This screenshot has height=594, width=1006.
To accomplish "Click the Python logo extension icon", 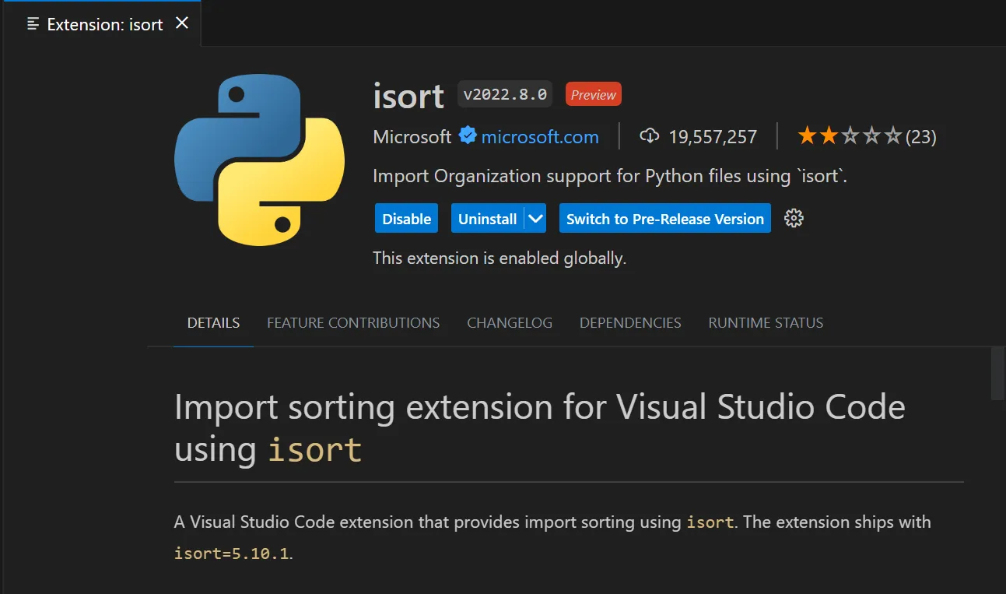I will (260, 160).
